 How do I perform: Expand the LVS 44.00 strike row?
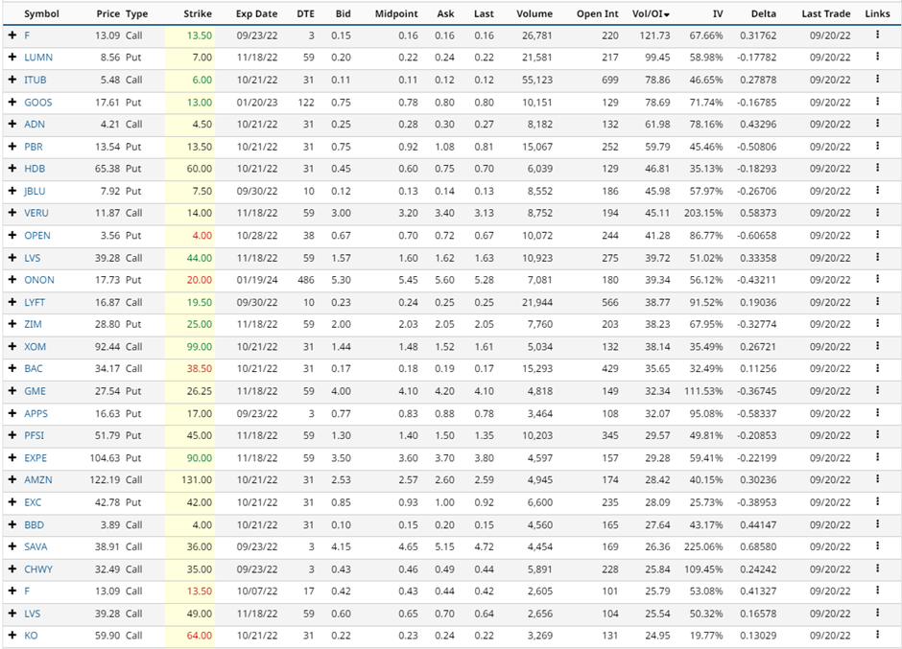[12, 258]
